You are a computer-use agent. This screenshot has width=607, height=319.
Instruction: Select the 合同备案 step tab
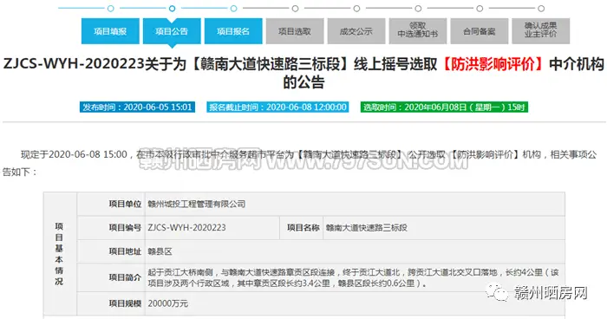click(x=480, y=31)
